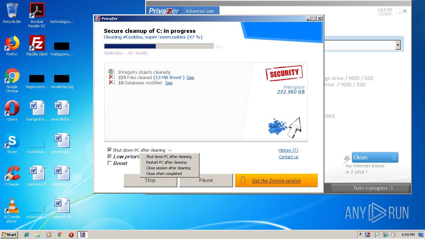This screenshot has height=239, width=425.
Task: Click the cleanup progress bar
Action: (x=159, y=46)
